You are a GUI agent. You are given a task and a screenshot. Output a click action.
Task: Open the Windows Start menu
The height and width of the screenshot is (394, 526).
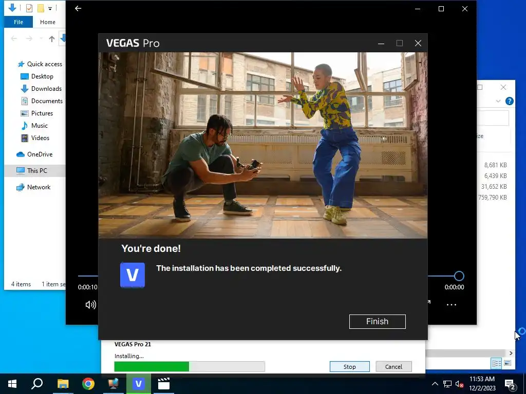coord(12,384)
